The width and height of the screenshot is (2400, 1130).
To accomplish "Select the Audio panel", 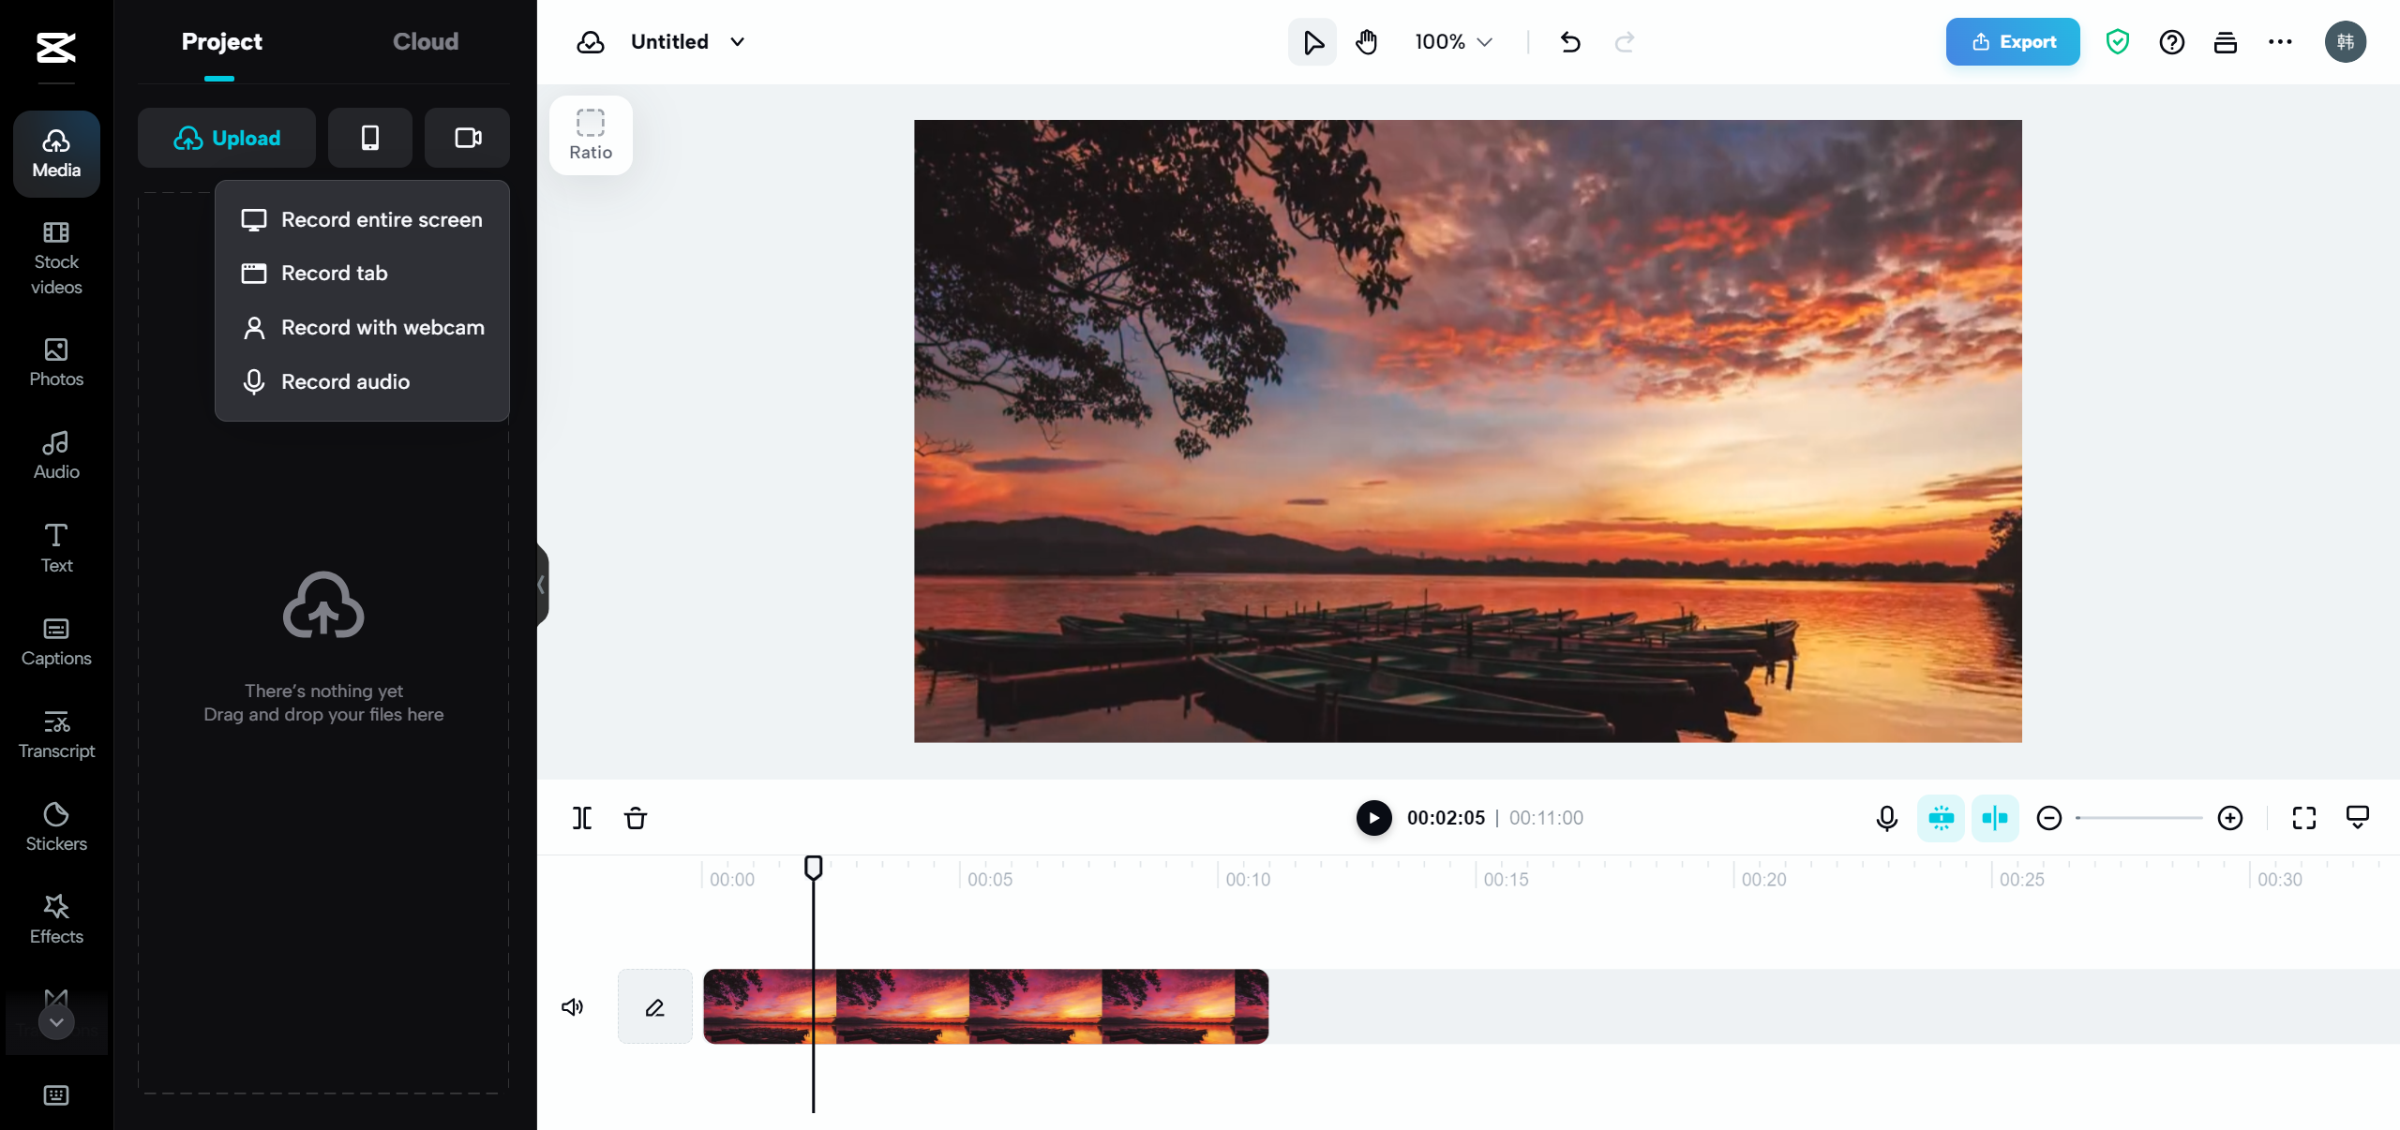I will [x=55, y=454].
